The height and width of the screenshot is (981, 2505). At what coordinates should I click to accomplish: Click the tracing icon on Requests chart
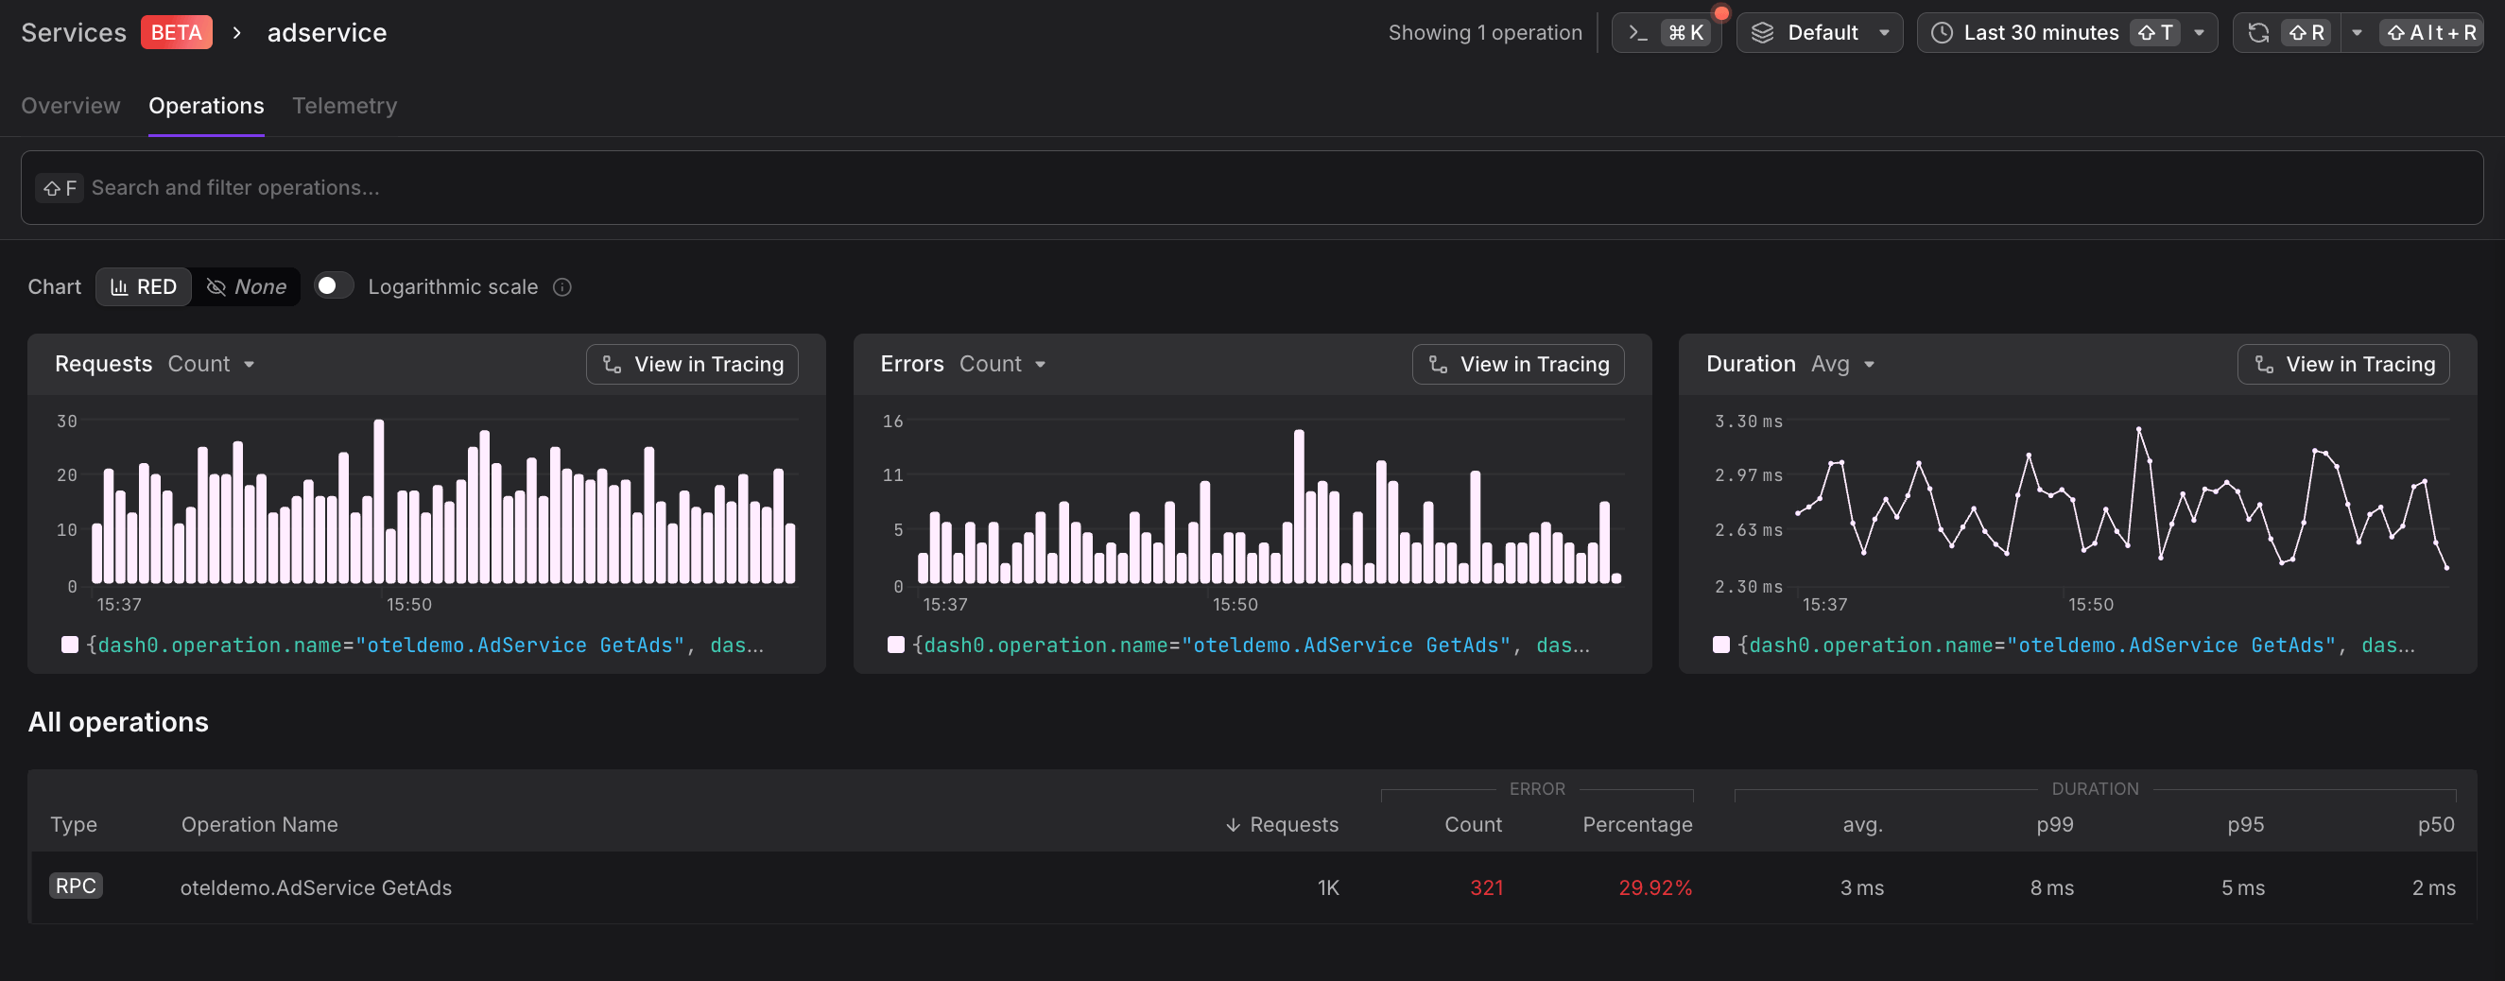coord(612,365)
